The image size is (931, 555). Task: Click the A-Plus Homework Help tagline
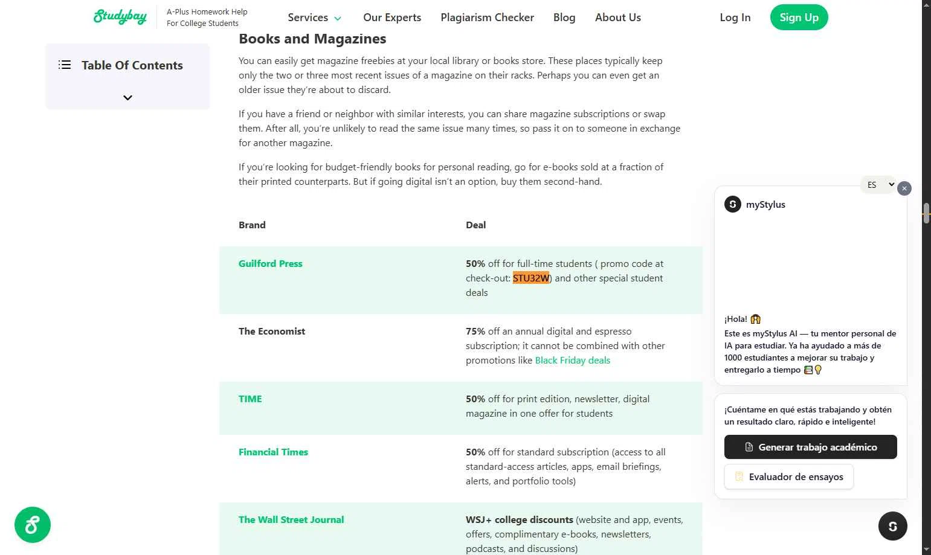[x=207, y=18]
